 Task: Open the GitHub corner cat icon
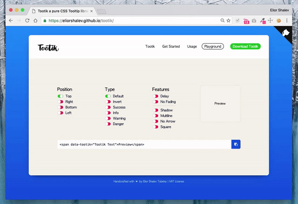coord(285,33)
